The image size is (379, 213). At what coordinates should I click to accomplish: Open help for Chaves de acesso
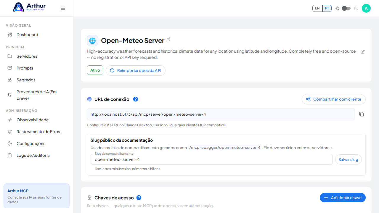pos(139,198)
